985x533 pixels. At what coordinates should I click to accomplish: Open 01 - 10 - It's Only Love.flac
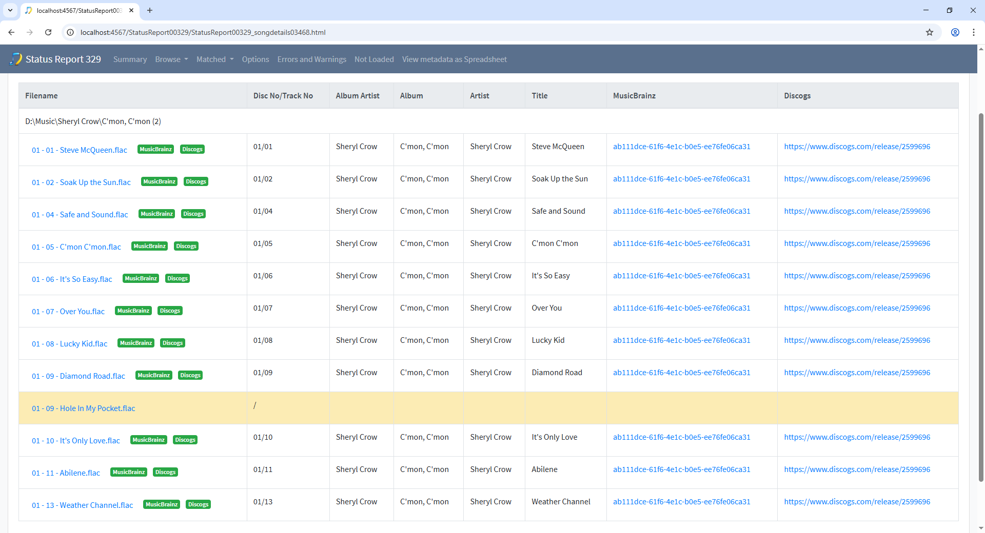(76, 441)
